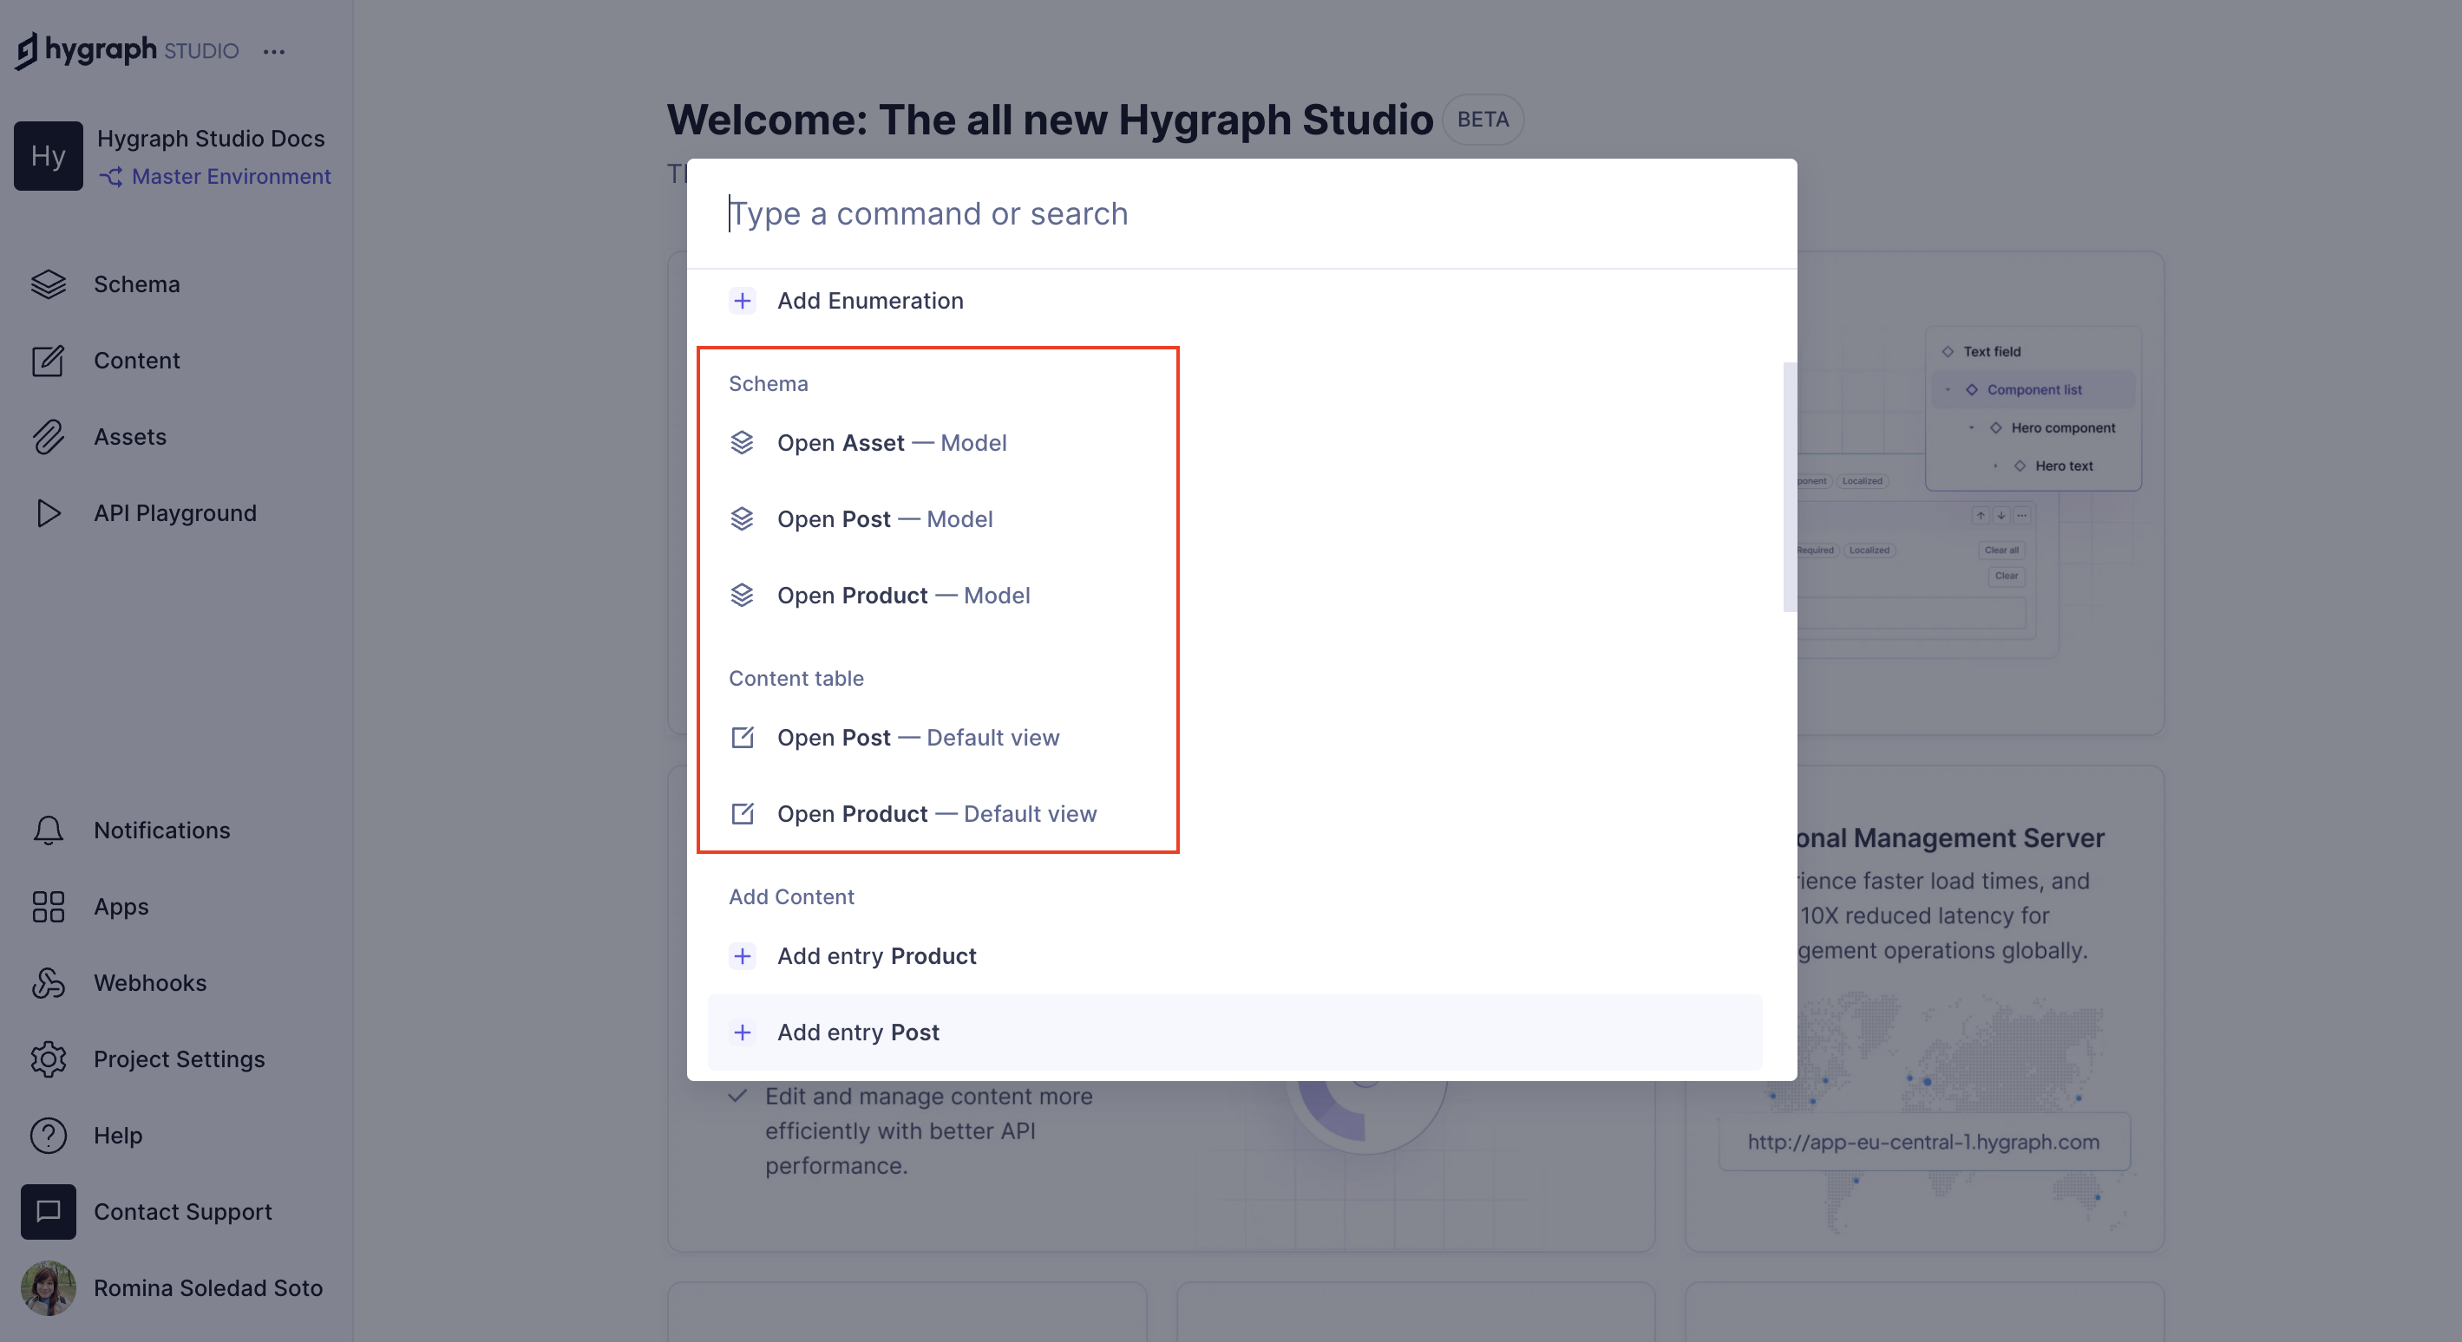Click the 'Schema' group heading in palette
The height and width of the screenshot is (1342, 2462).
point(769,384)
